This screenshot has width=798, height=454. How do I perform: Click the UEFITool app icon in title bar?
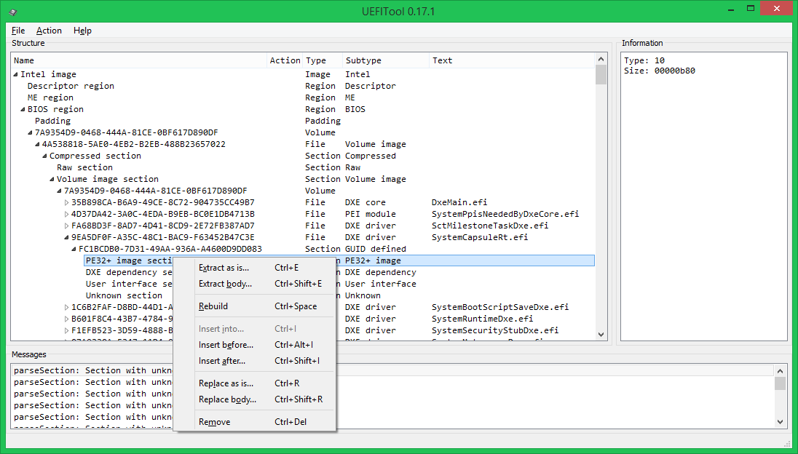coord(13,11)
